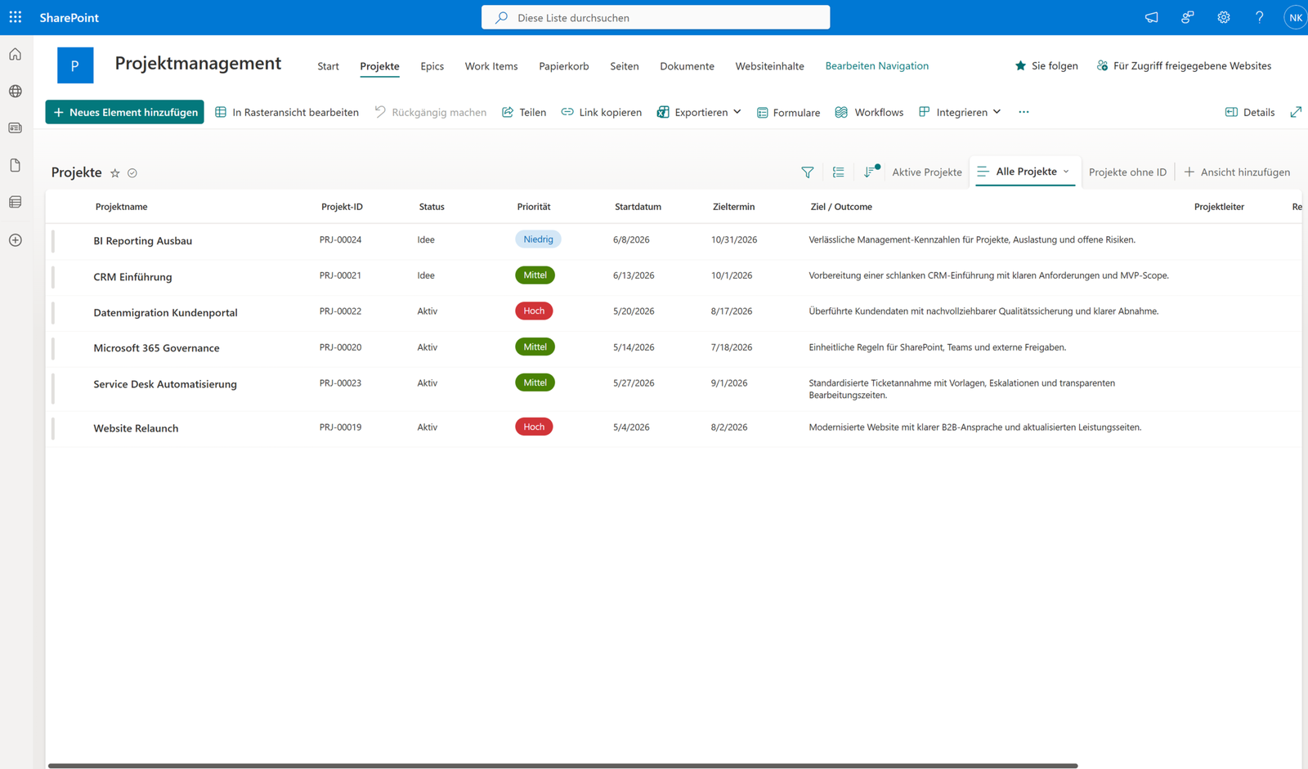Go to the Start navigation item

coord(328,66)
